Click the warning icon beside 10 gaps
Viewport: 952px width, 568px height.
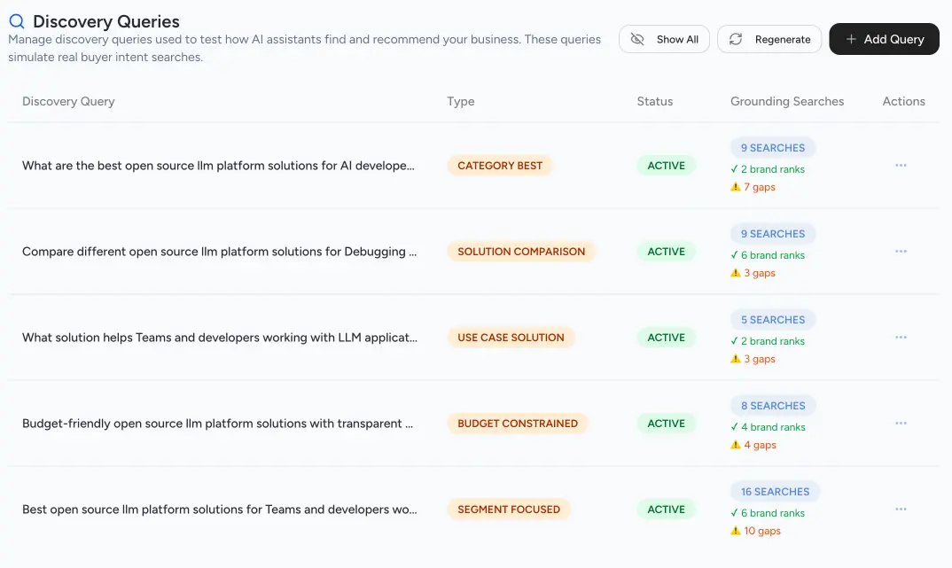coord(735,531)
